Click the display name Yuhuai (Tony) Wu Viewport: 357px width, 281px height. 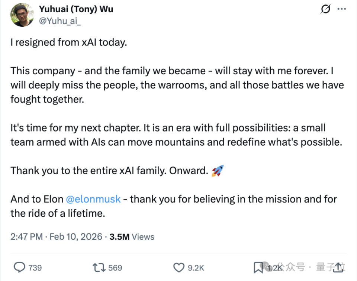pyautogui.click(x=76, y=9)
